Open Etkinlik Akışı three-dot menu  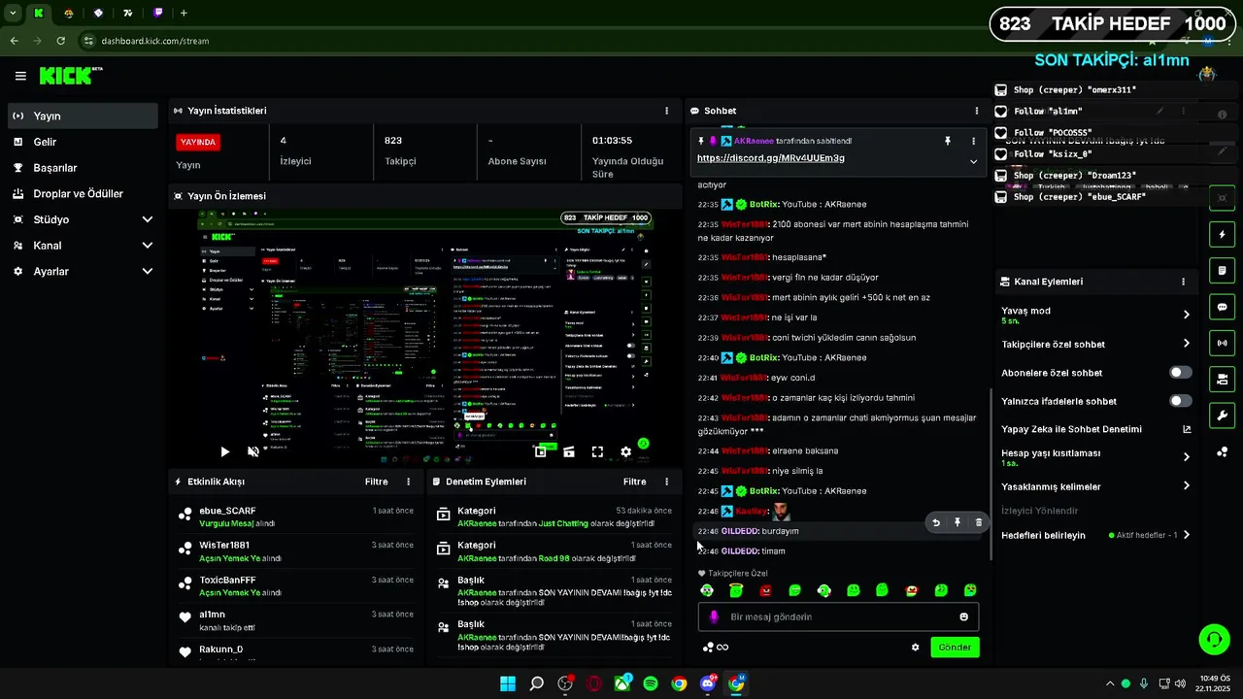[x=408, y=482]
